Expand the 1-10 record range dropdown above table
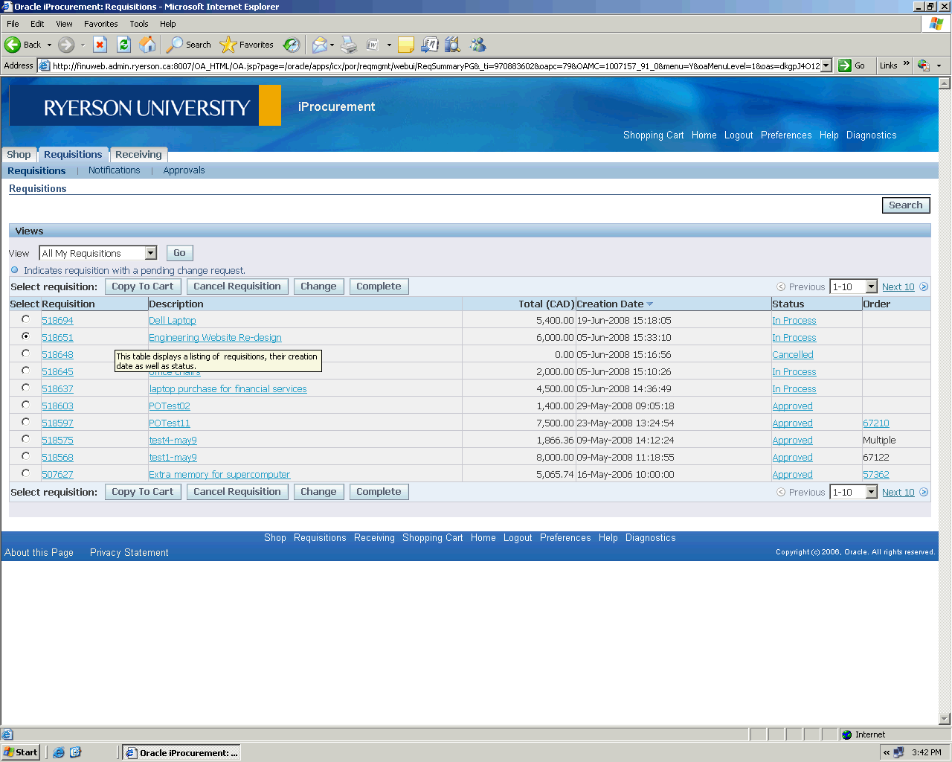This screenshot has height=762, width=952. [x=871, y=286]
